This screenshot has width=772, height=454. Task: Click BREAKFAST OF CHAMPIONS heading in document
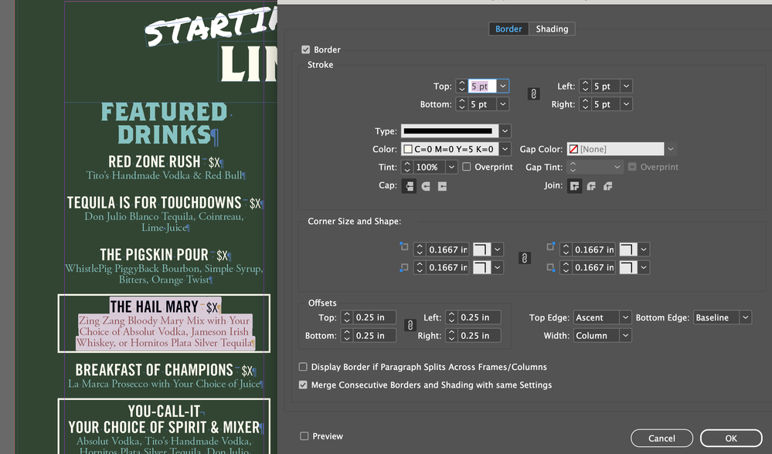coord(154,370)
